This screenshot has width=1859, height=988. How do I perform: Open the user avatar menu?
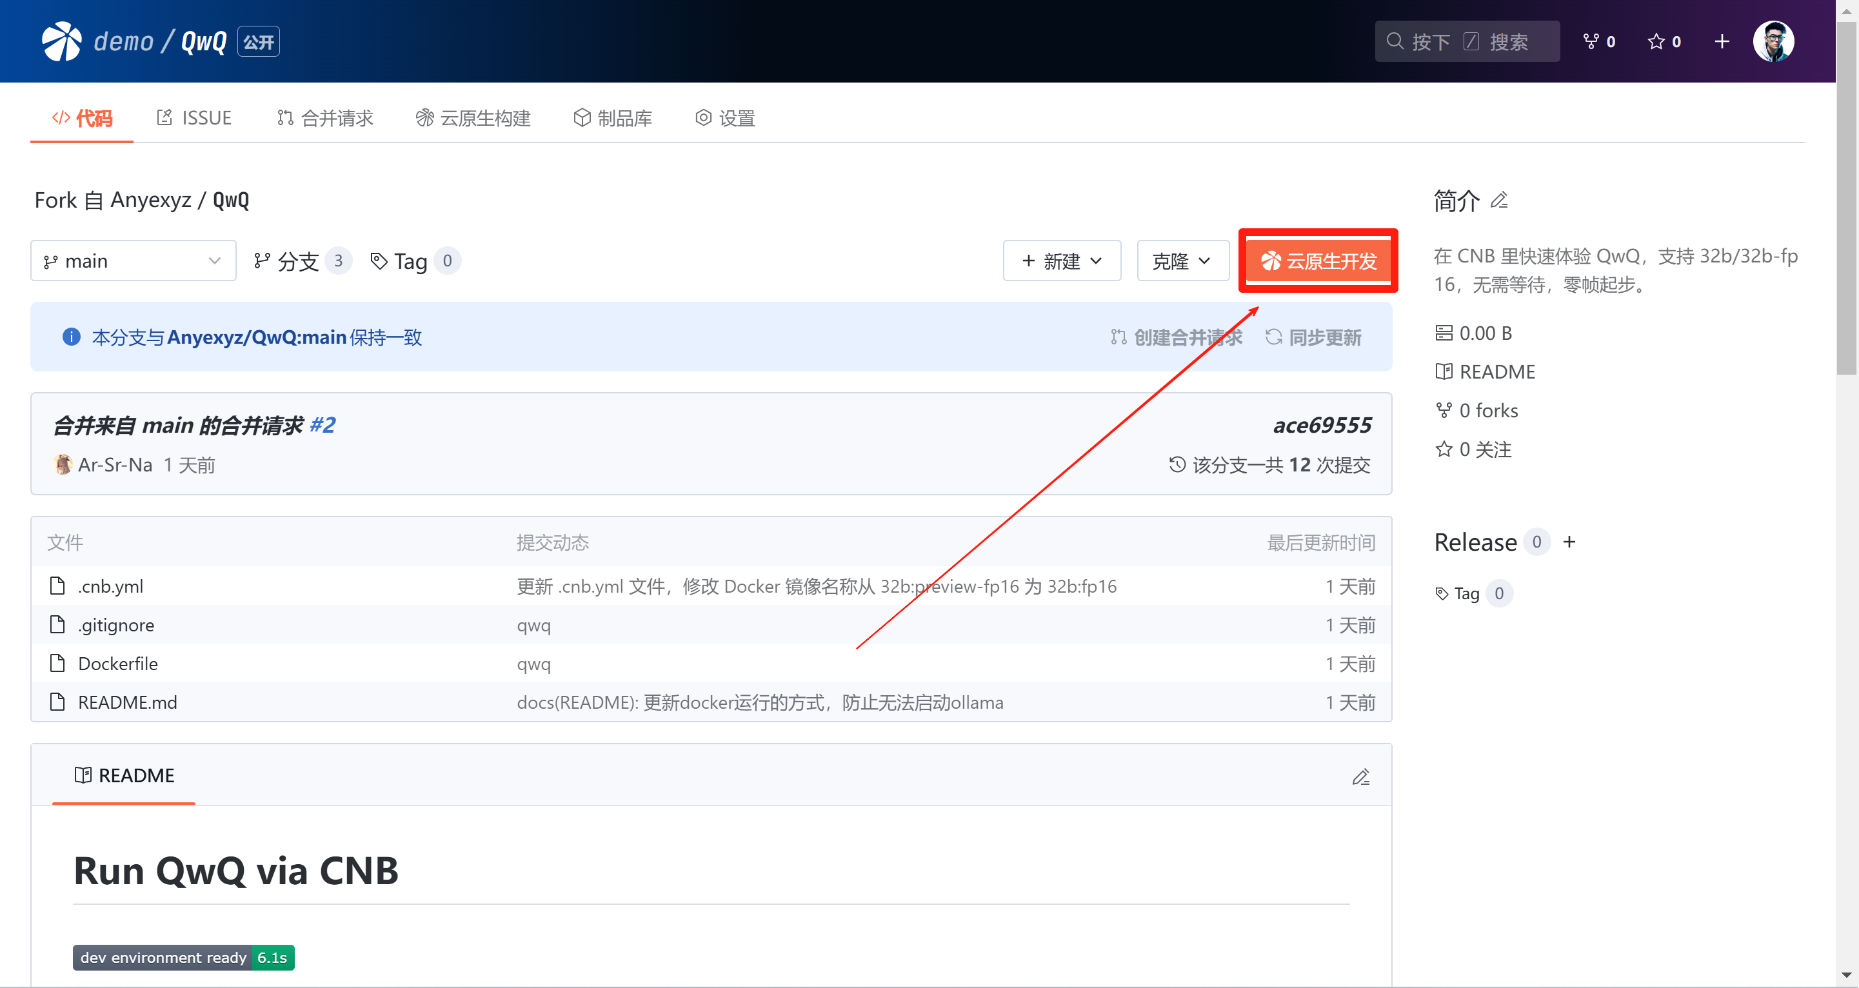tap(1773, 41)
